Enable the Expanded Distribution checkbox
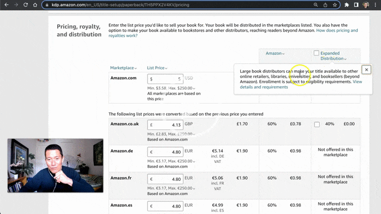 pyautogui.click(x=316, y=53)
